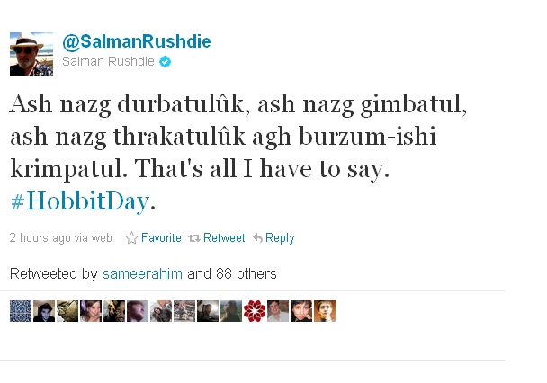547x383 pixels.
Task: Select avatar of man in white shirt
Action: point(278,311)
